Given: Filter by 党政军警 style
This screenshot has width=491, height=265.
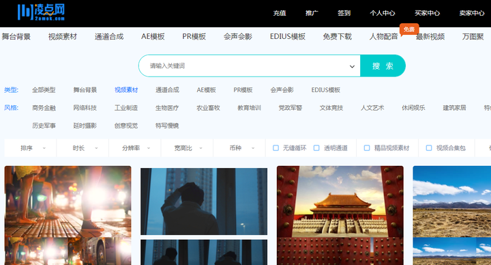Looking at the screenshot, I should pos(291,108).
